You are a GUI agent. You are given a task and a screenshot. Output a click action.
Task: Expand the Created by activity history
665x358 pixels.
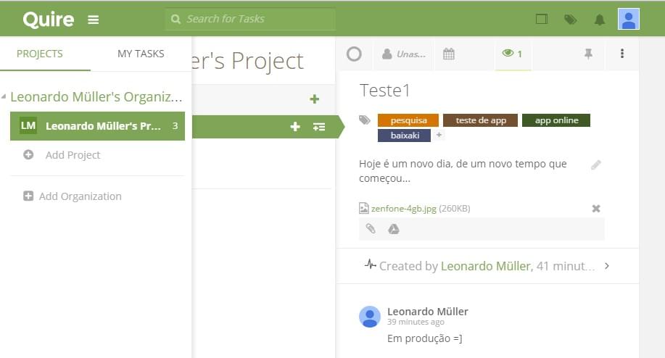coord(607,266)
